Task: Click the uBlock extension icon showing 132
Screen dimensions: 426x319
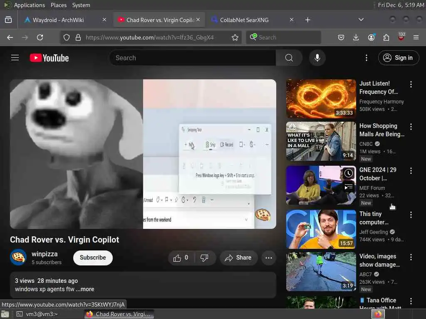Action: pos(401,37)
